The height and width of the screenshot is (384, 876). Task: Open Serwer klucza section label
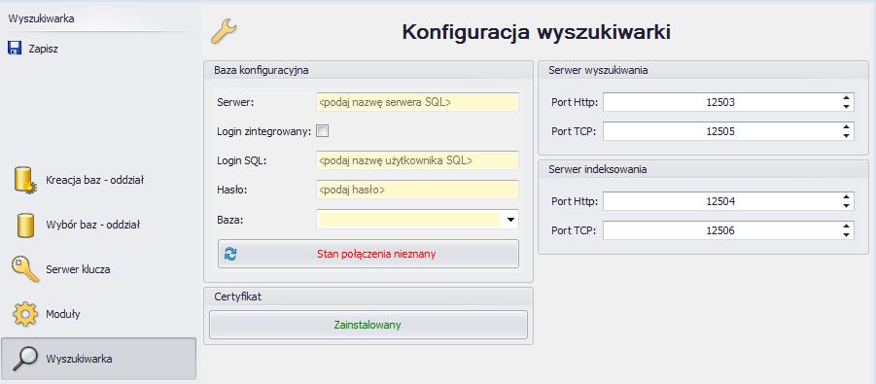[x=78, y=269]
